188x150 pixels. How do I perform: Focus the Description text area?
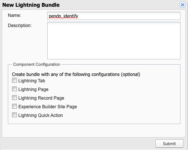click(x=114, y=41)
